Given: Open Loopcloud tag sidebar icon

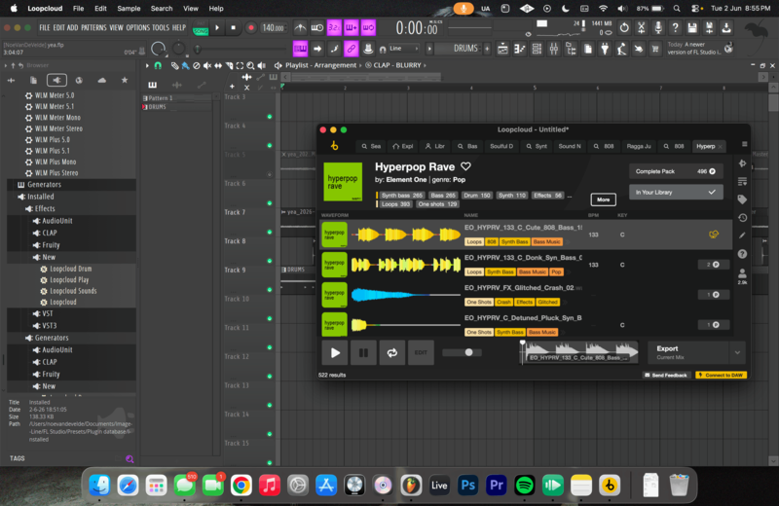Looking at the screenshot, I should 742,199.
